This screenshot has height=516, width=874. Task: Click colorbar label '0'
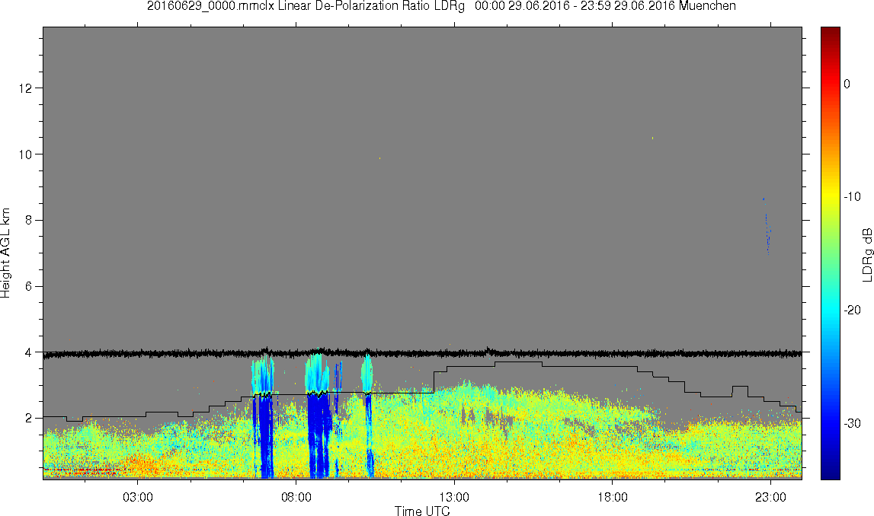point(847,84)
